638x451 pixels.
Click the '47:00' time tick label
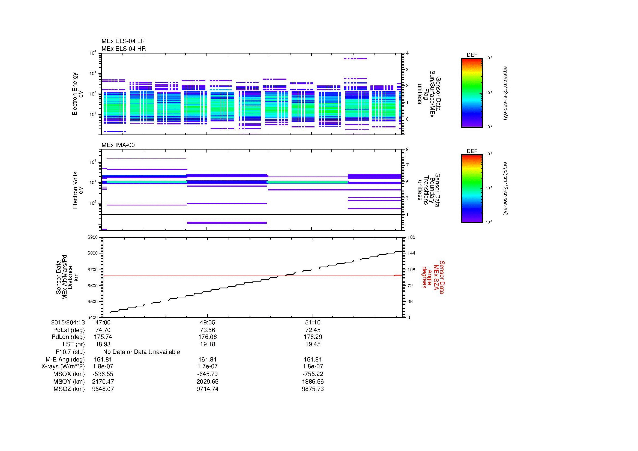coord(103,322)
